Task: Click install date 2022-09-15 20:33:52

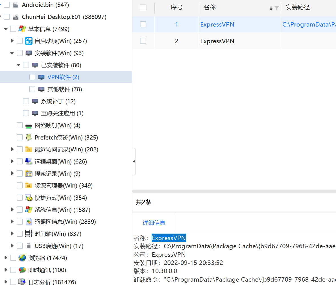Action: 193,263
